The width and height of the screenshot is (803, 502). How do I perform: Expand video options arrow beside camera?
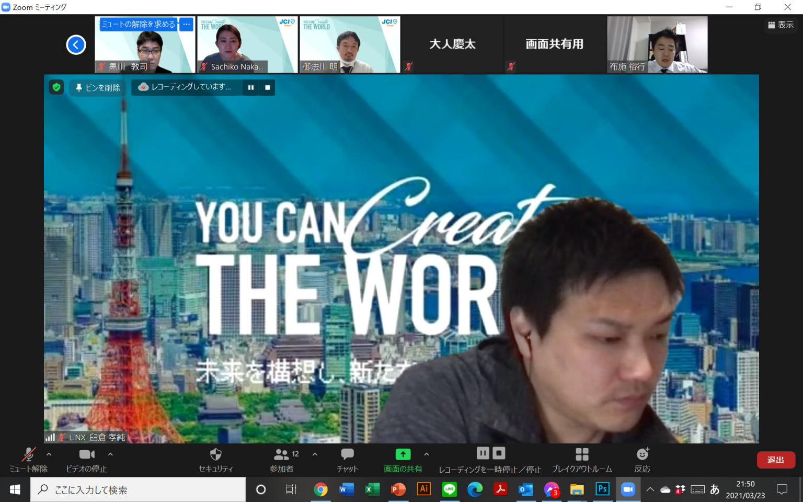coord(110,454)
